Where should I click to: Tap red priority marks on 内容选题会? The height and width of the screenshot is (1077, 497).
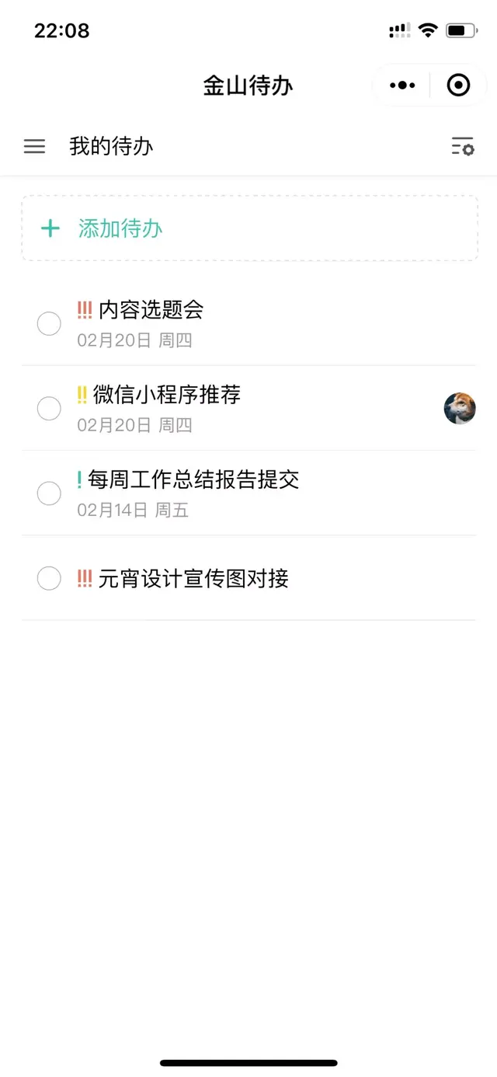click(x=85, y=310)
